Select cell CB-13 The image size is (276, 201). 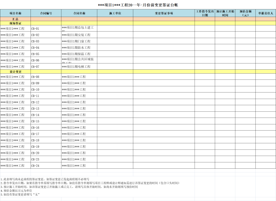pyautogui.click(x=46, y=108)
